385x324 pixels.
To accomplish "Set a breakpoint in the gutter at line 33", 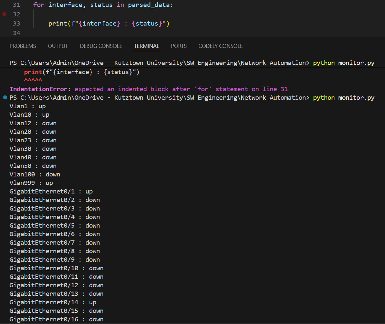I will 4,23.
